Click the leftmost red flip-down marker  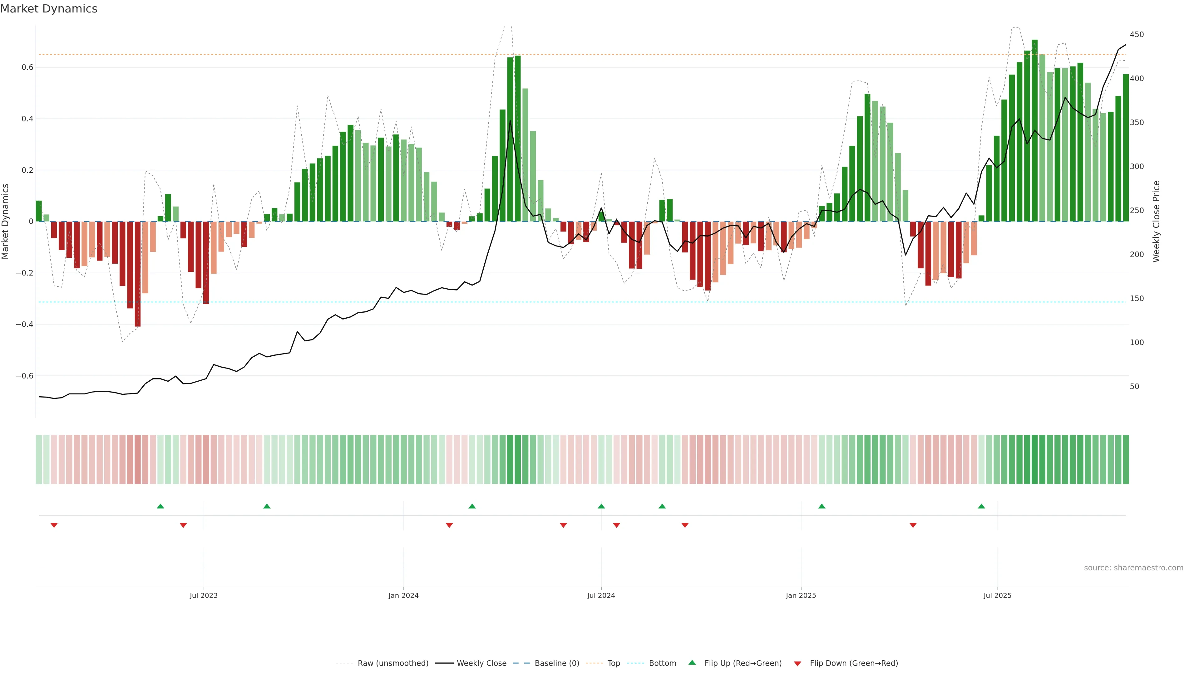[x=54, y=525]
